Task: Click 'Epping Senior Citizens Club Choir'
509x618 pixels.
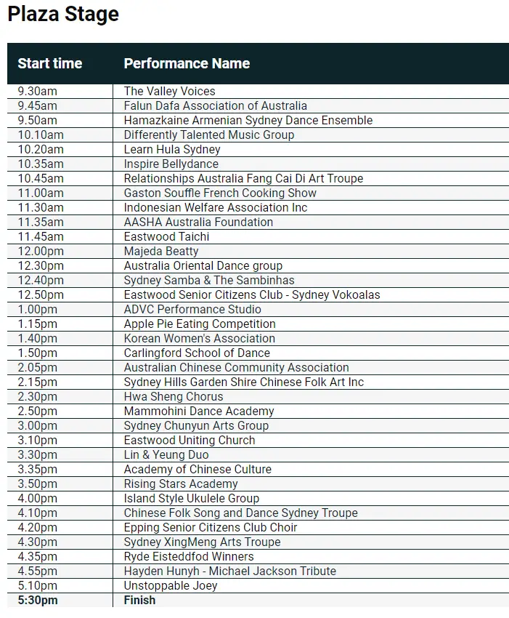Action: point(211,528)
